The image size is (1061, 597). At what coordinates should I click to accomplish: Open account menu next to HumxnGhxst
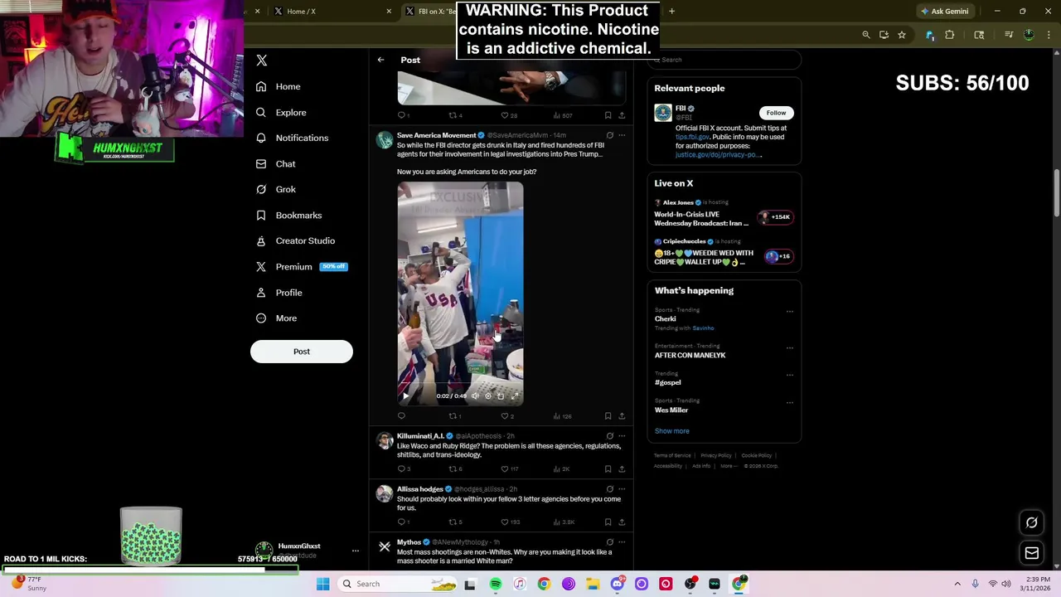point(355,551)
